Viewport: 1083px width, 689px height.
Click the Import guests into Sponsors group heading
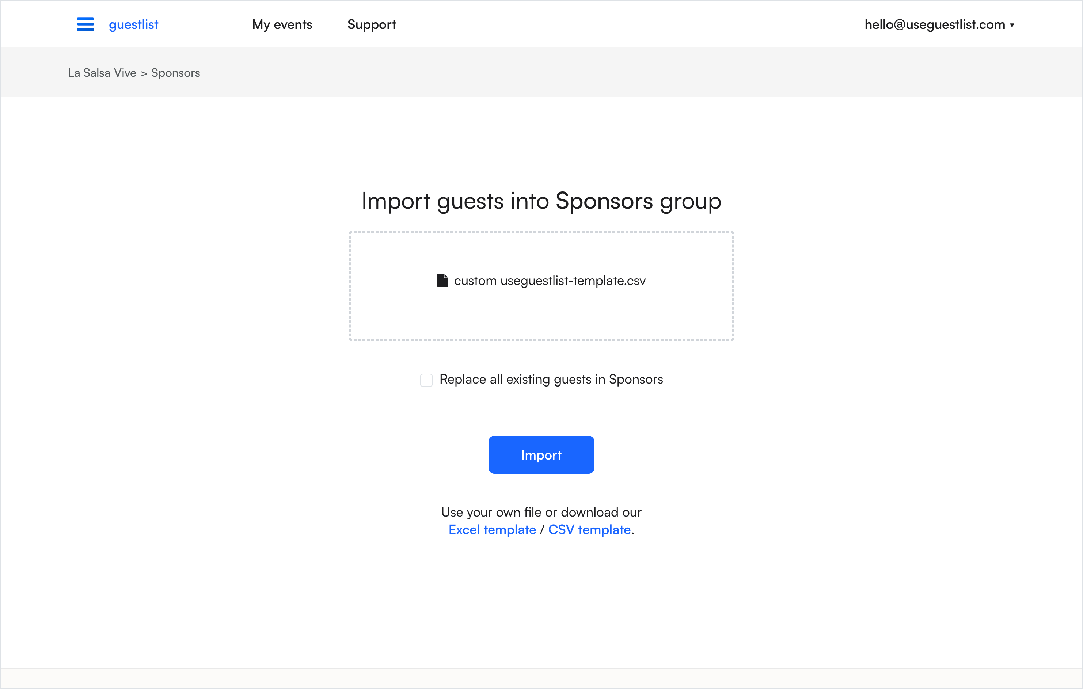pos(541,201)
